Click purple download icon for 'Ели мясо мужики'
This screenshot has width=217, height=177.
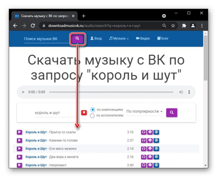pos(150,149)
